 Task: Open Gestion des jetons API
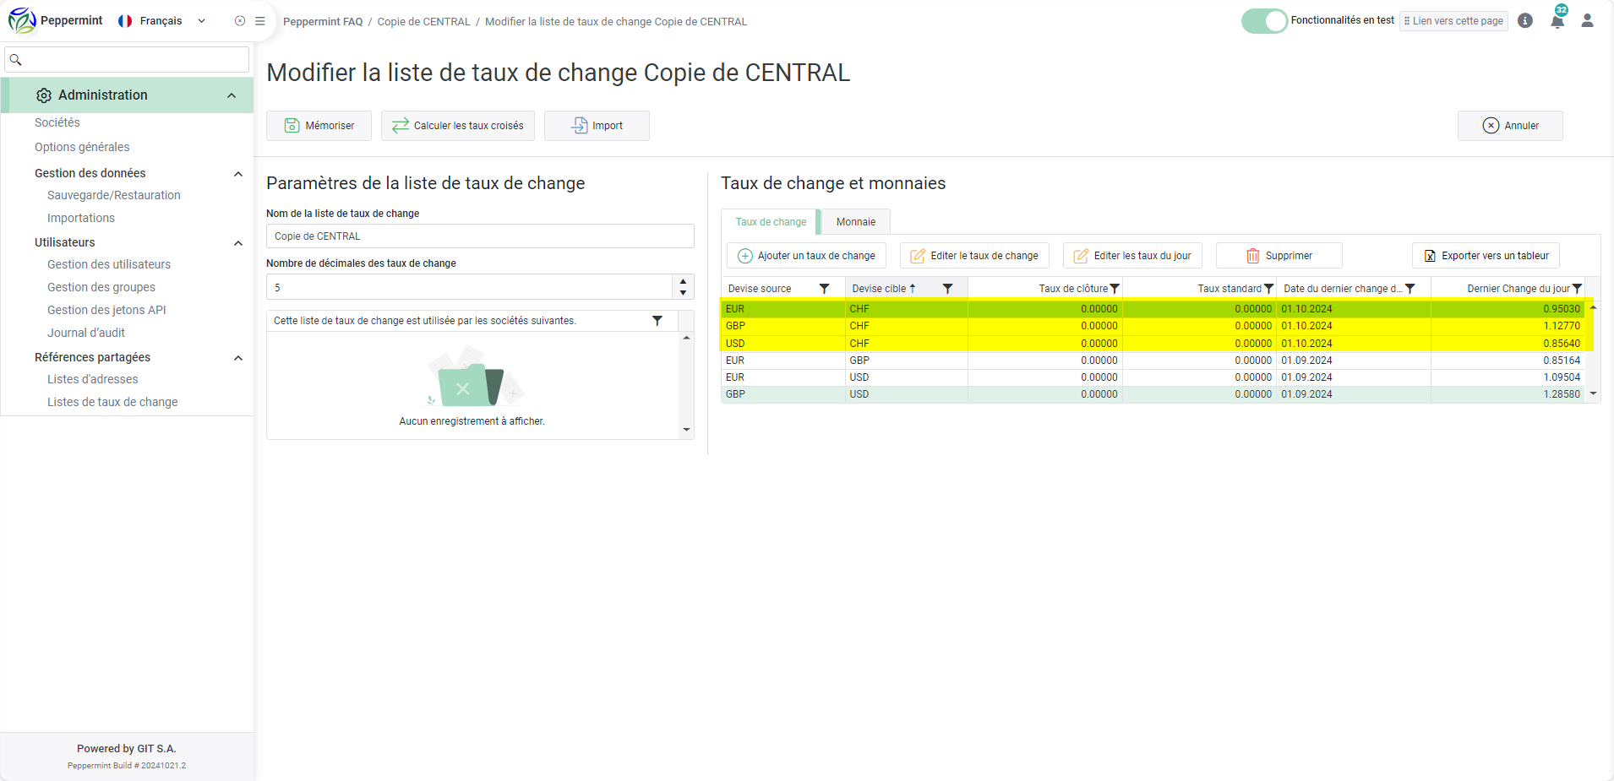pos(106,310)
